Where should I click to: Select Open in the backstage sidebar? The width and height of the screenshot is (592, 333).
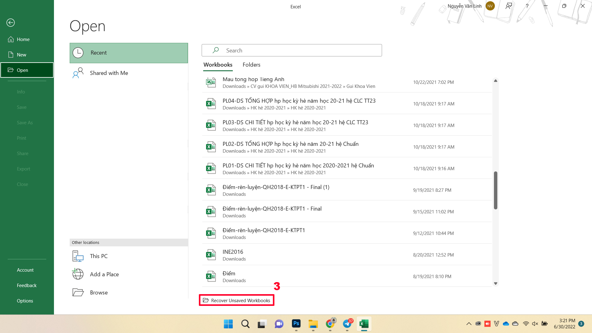27,70
